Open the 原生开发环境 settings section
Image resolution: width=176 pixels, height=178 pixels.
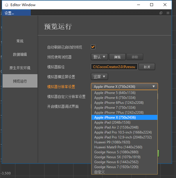click(x=20, y=68)
